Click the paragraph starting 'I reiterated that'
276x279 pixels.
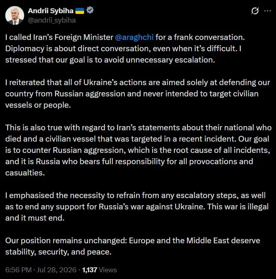138,94
